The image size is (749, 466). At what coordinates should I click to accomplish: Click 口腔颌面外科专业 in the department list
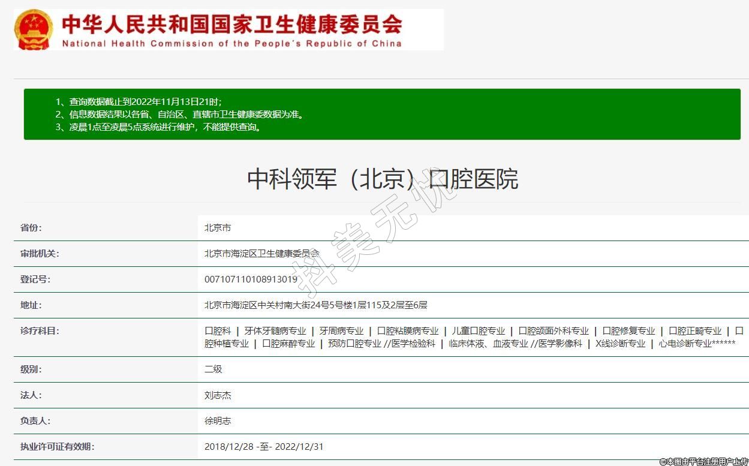554,331
